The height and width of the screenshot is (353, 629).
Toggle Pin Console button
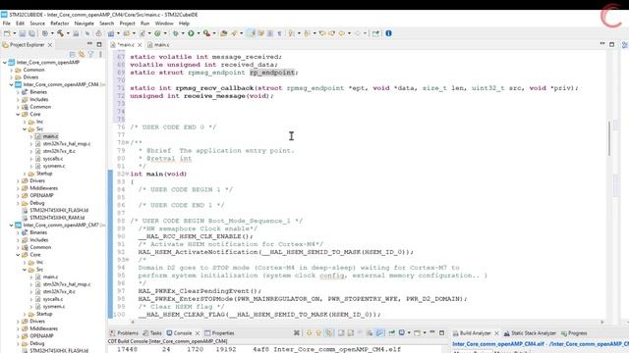(391, 332)
